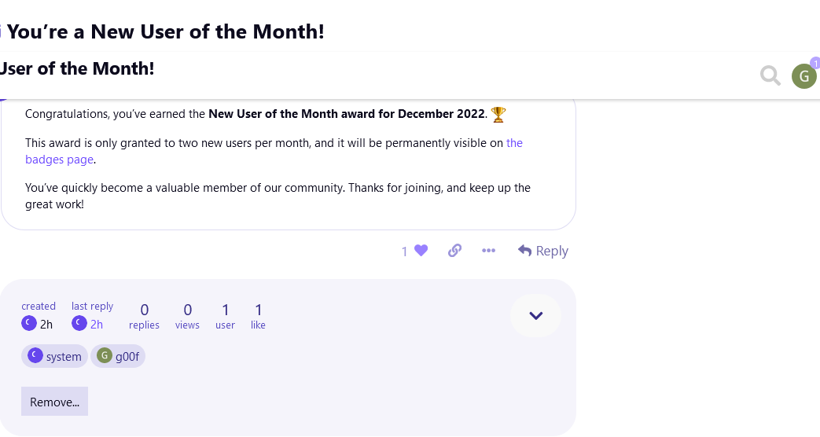Open the search magnifier icon

[770, 75]
